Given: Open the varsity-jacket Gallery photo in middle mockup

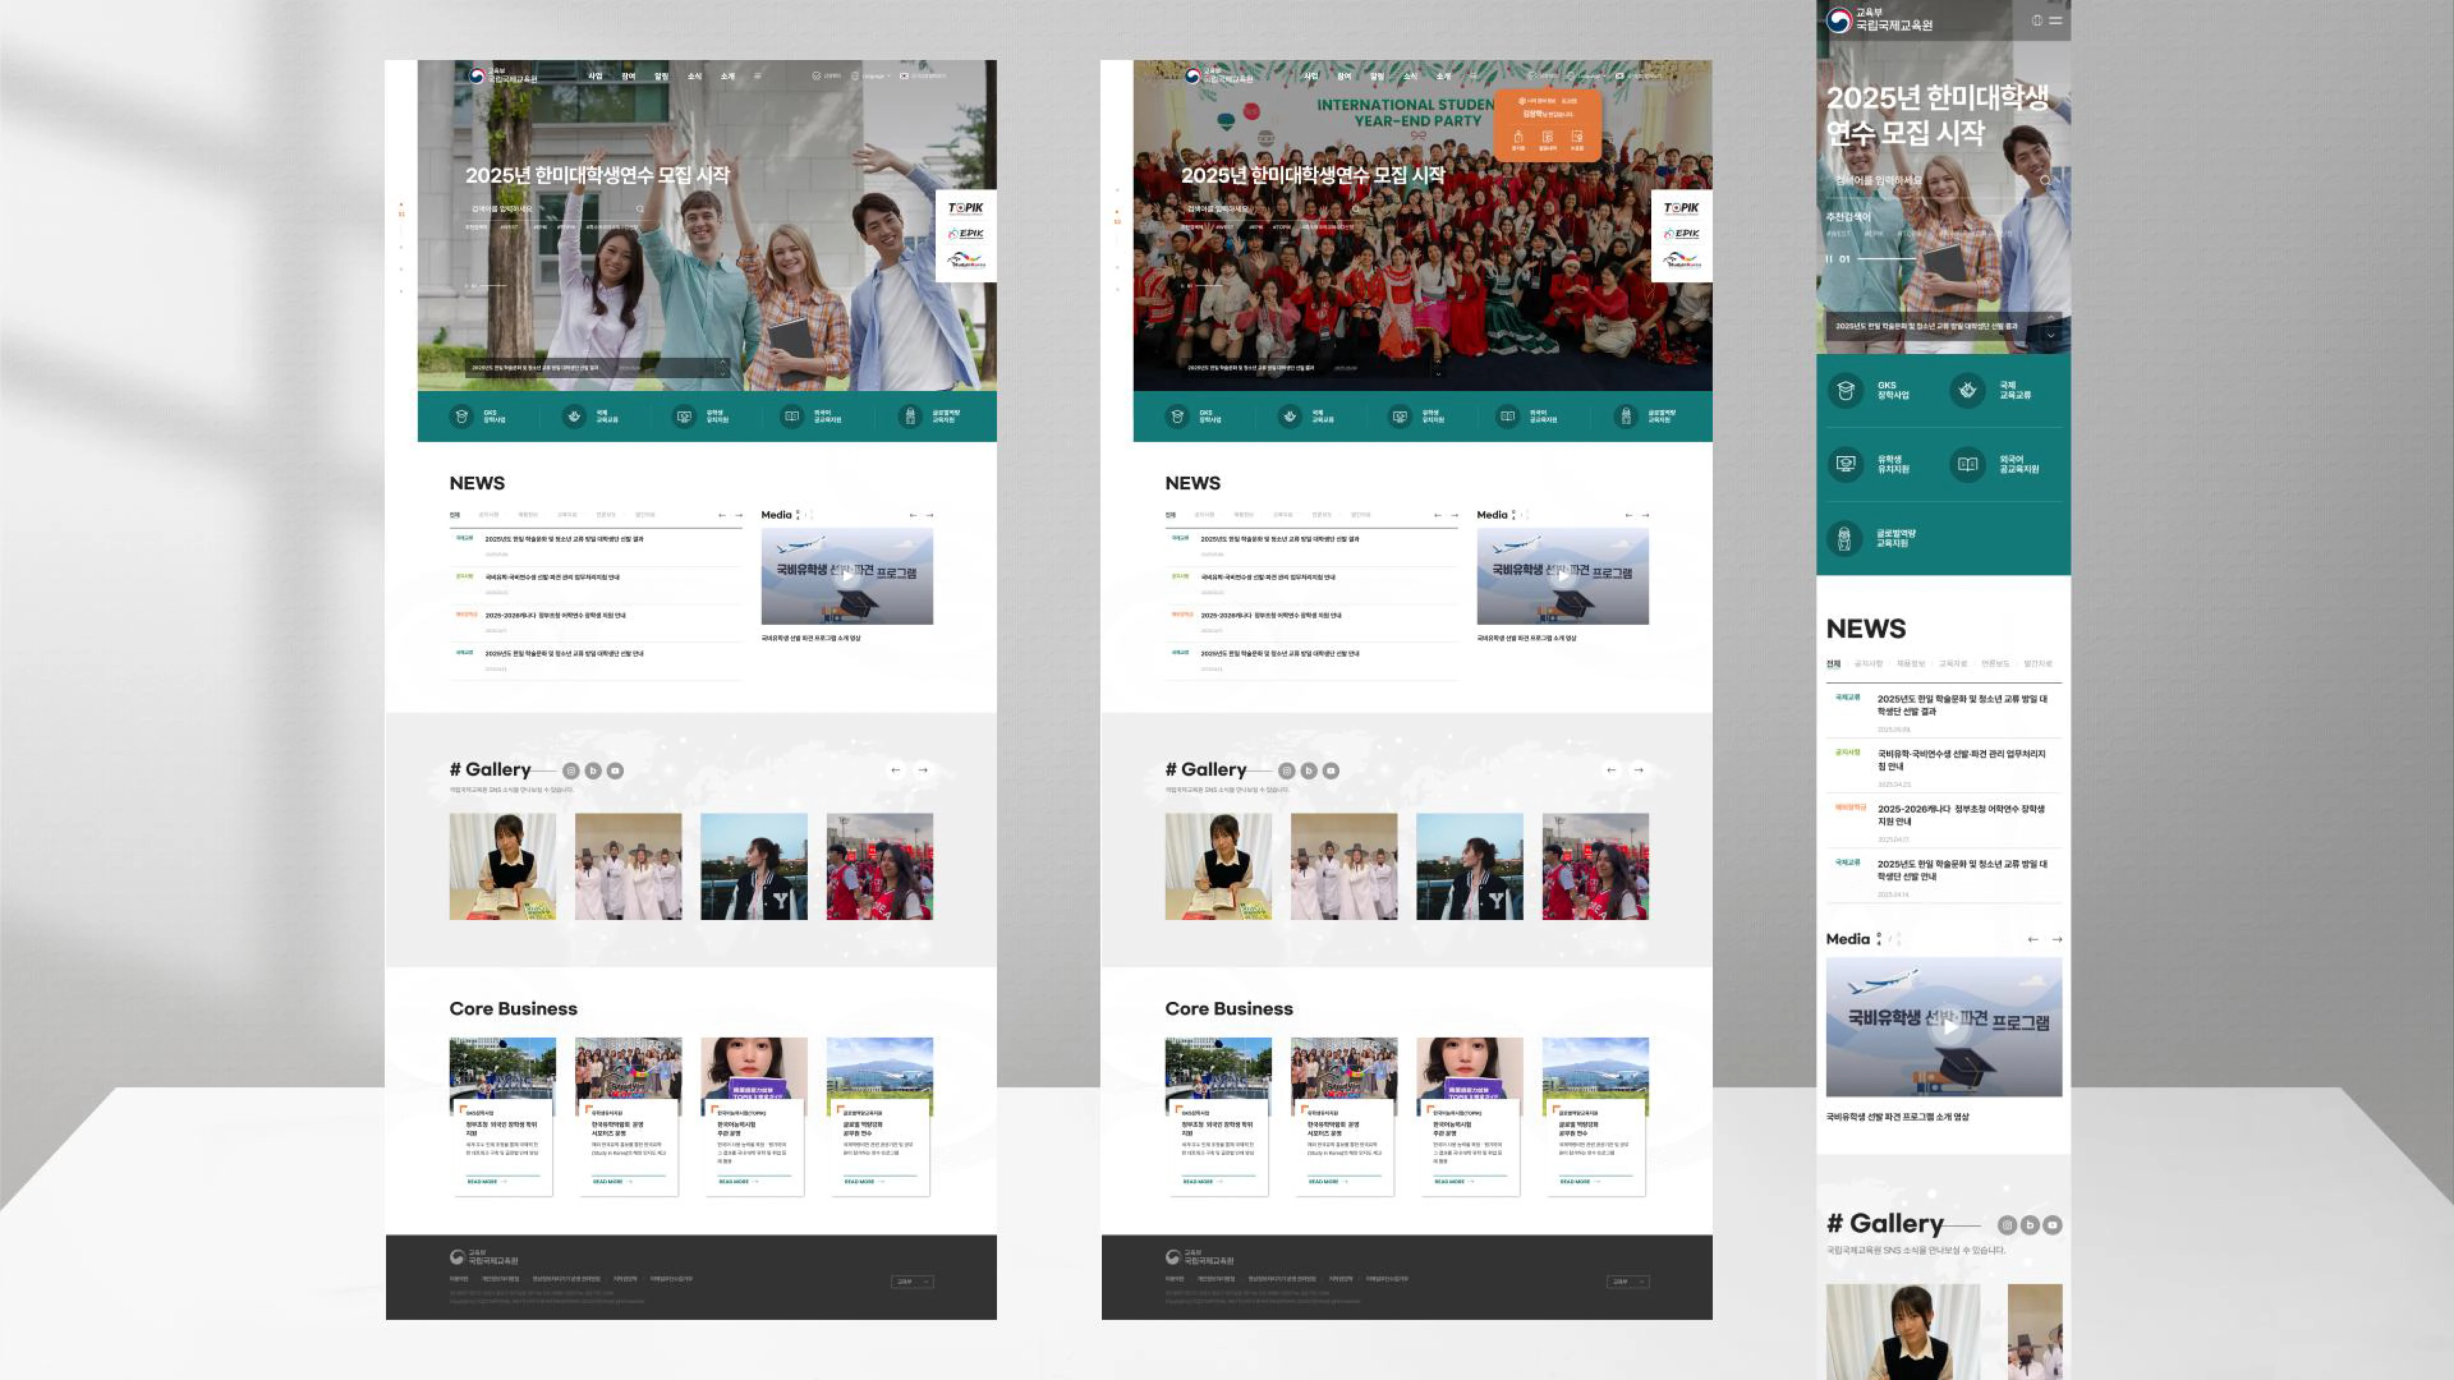Looking at the screenshot, I should (1469, 867).
